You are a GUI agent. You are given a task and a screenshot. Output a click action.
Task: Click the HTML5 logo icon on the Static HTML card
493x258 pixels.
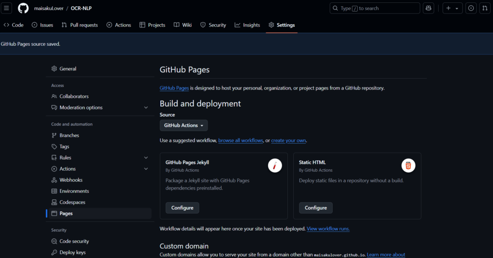click(x=408, y=165)
